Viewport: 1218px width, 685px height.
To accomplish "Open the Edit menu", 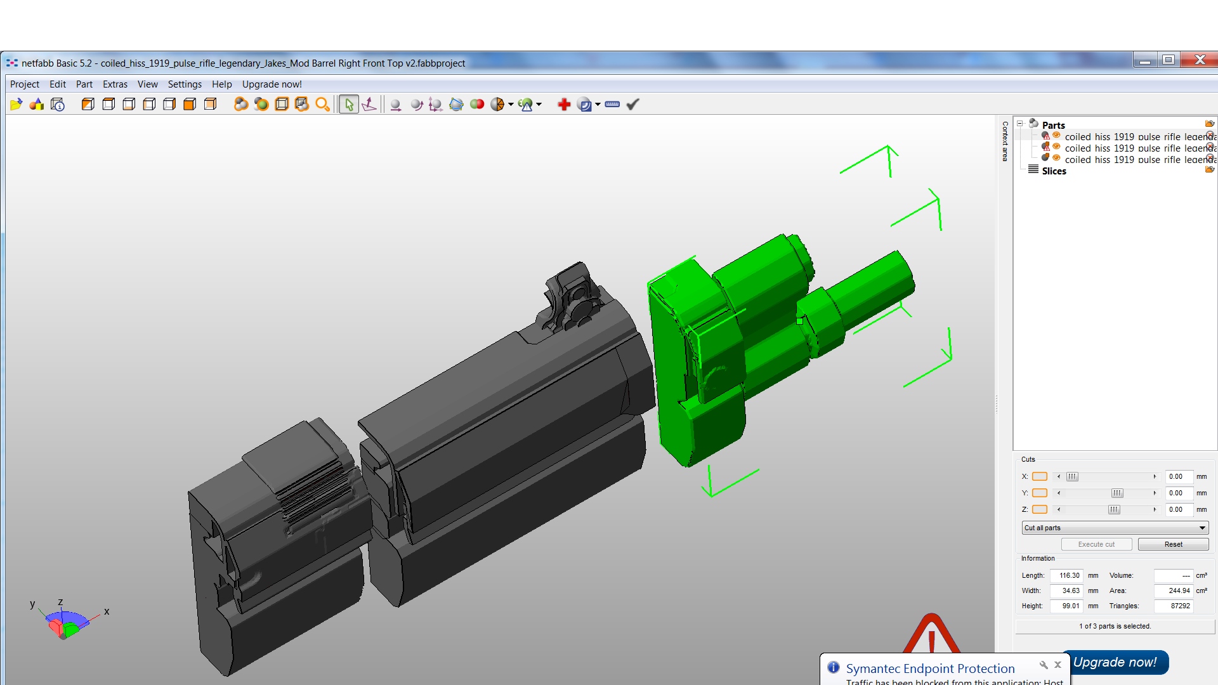I will pyautogui.click(x=58, y=84).
